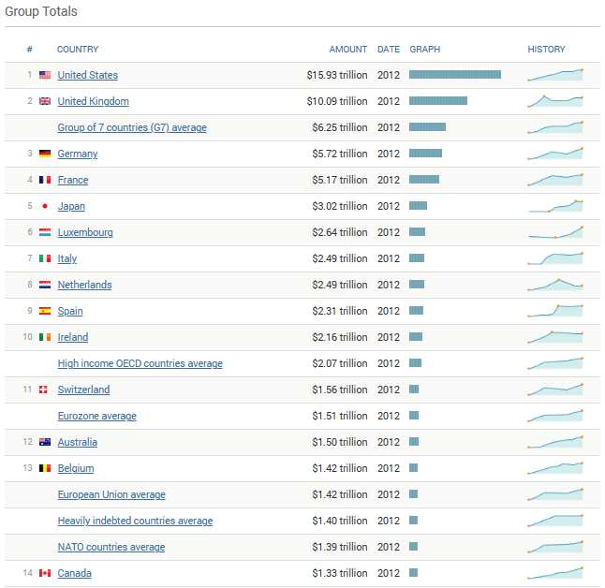
Task: Click the Group Totals heading
Action: (x=41, y=11)
